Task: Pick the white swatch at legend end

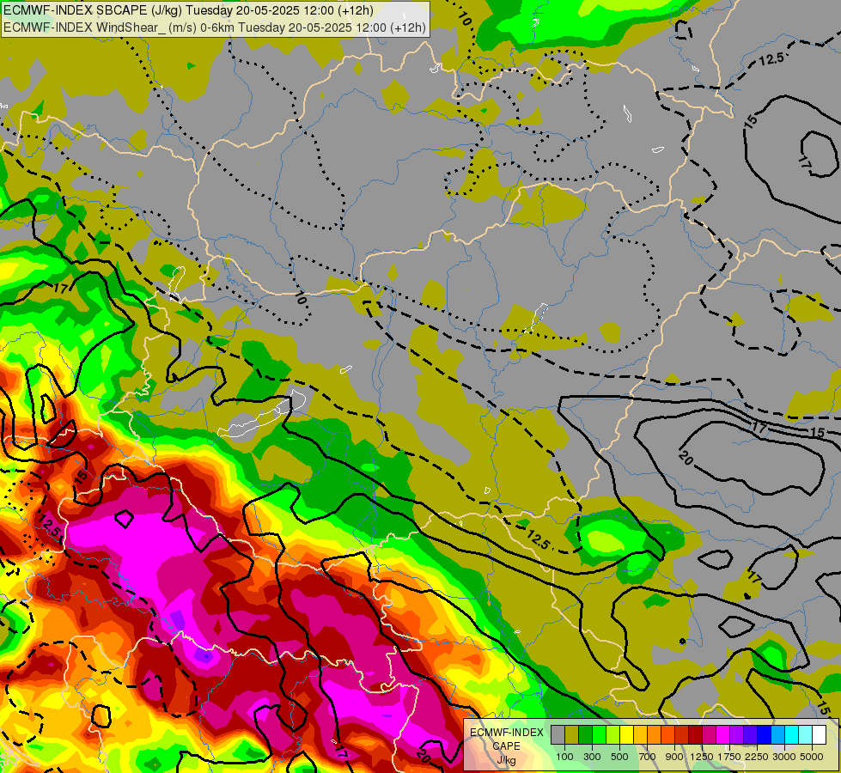Action: (x=819, y=735)
